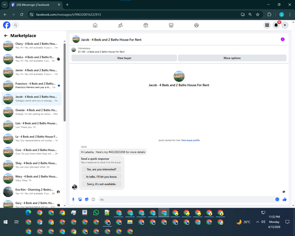The height and width of the screenshot is (236, 295).
Task: Click the browser back arrow
Action: (x=5, y=15)
